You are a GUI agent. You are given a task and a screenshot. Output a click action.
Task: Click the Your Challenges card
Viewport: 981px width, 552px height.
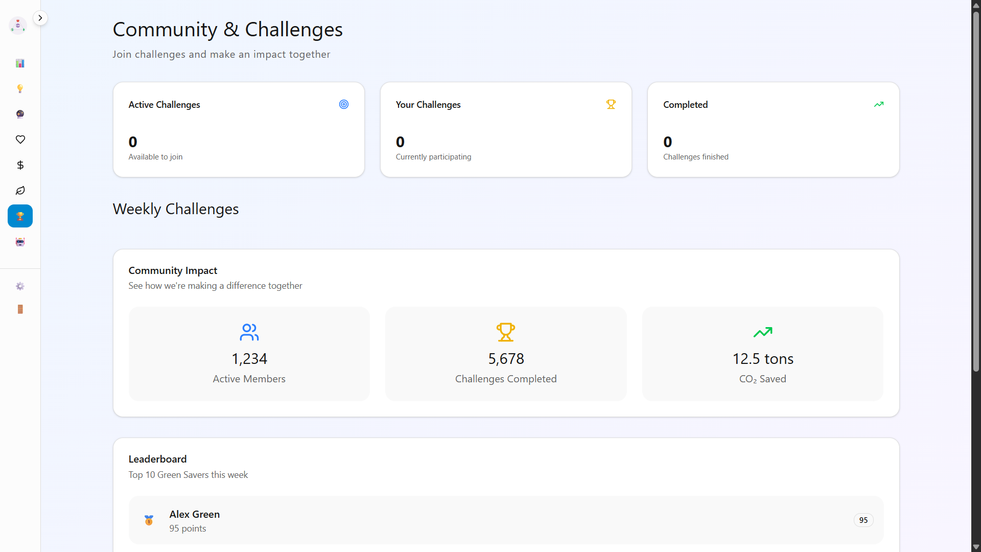506,130
